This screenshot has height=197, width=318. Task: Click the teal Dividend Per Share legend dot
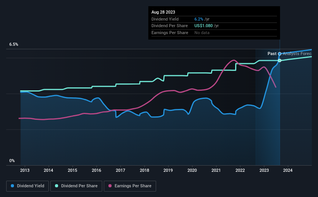pyautogui.click(x=57, y=186)
